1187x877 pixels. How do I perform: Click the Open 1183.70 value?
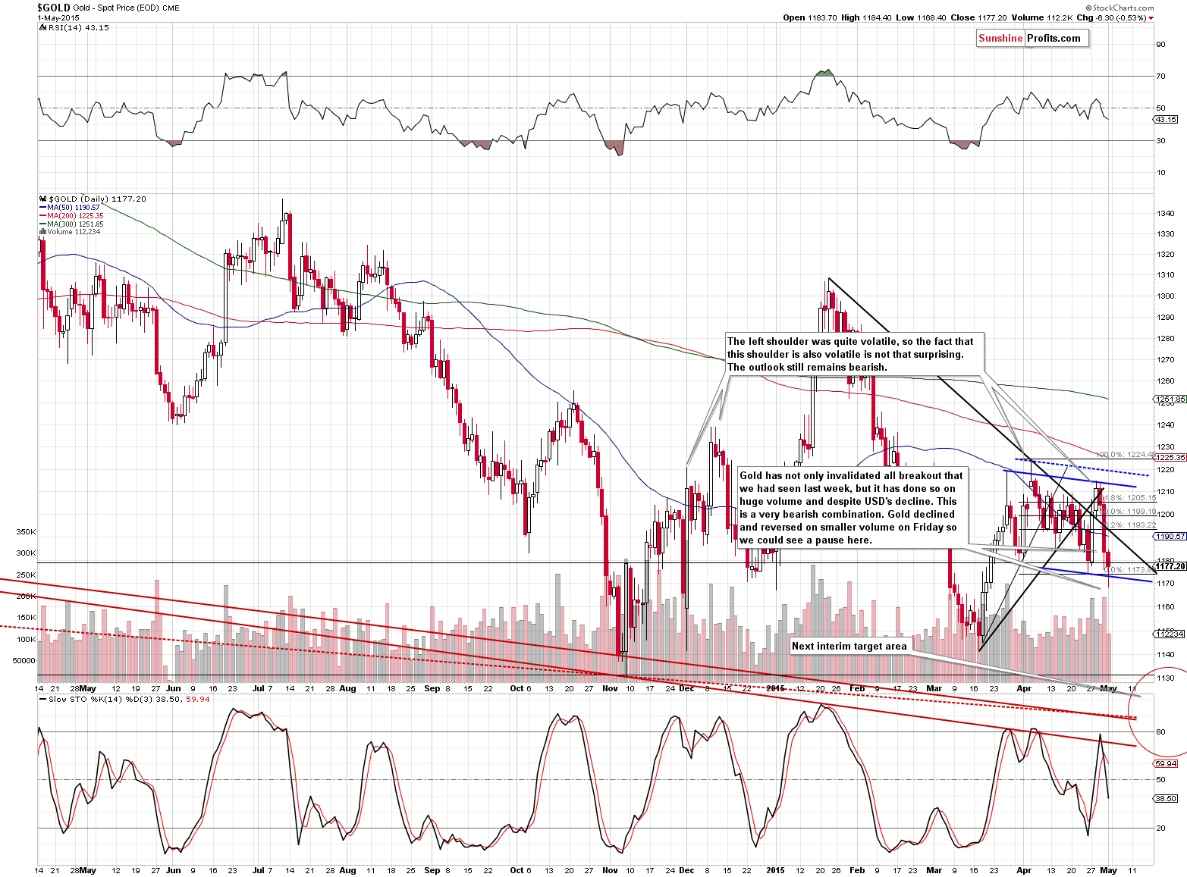[x=810, y=17]
